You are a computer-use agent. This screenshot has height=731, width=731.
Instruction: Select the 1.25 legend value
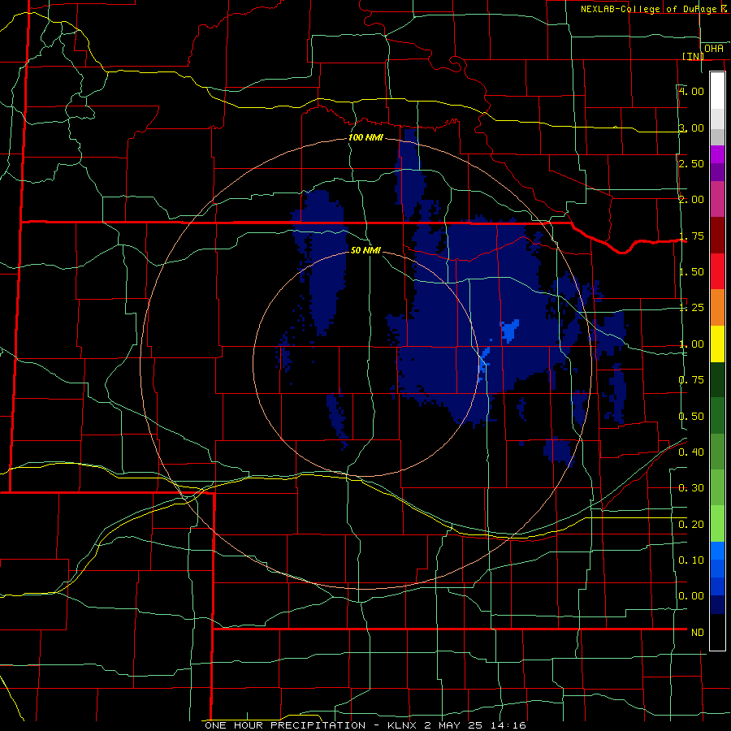(x=691, y=308)
